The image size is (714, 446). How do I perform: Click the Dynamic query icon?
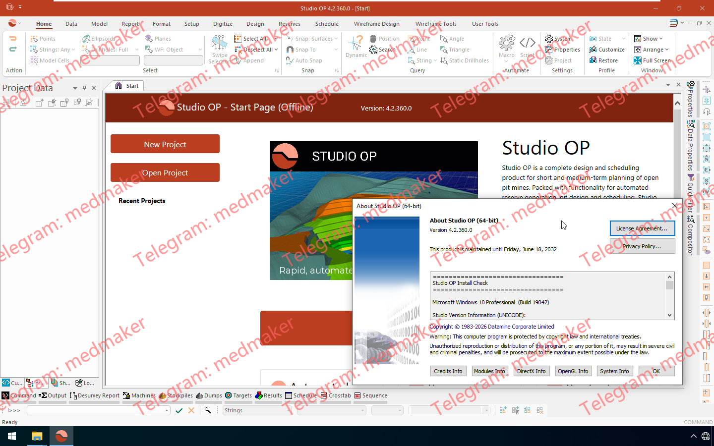point(356,43)
